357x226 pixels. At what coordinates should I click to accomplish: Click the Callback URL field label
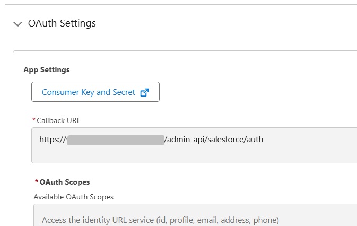(58, 120)
